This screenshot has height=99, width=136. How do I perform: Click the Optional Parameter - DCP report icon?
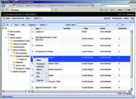pos(33,87)
